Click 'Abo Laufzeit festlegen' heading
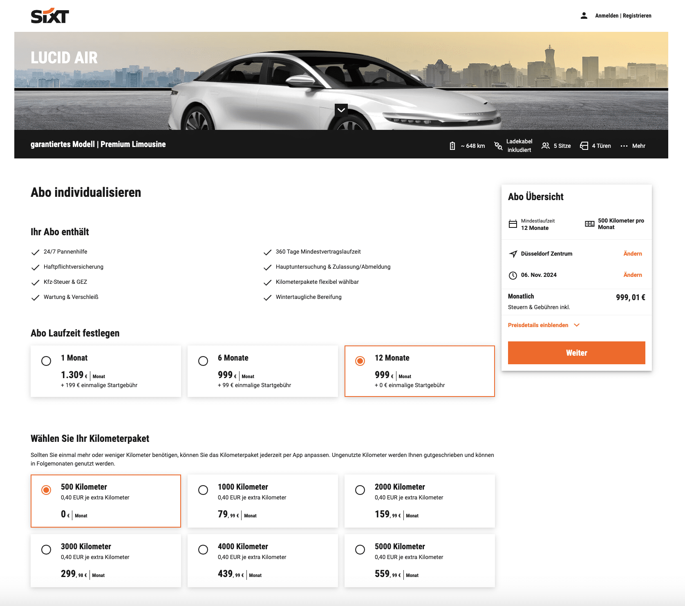This screenshot has height=606, width=685. tap(75, 333)
